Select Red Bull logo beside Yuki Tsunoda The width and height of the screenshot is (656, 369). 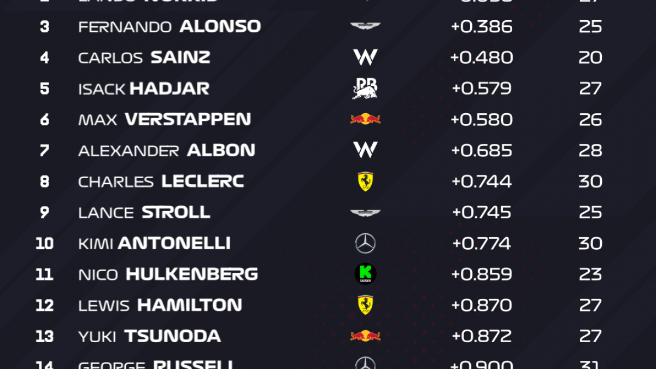(x=365, y=336)
